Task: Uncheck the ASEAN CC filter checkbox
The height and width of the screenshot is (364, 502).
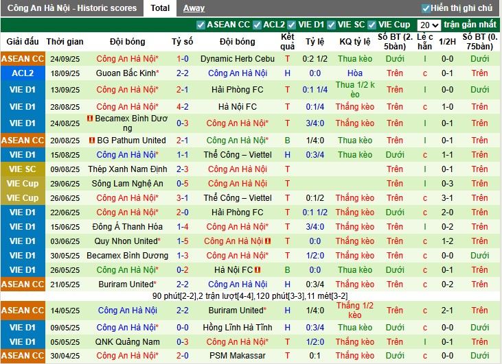Action: (201, 25)
